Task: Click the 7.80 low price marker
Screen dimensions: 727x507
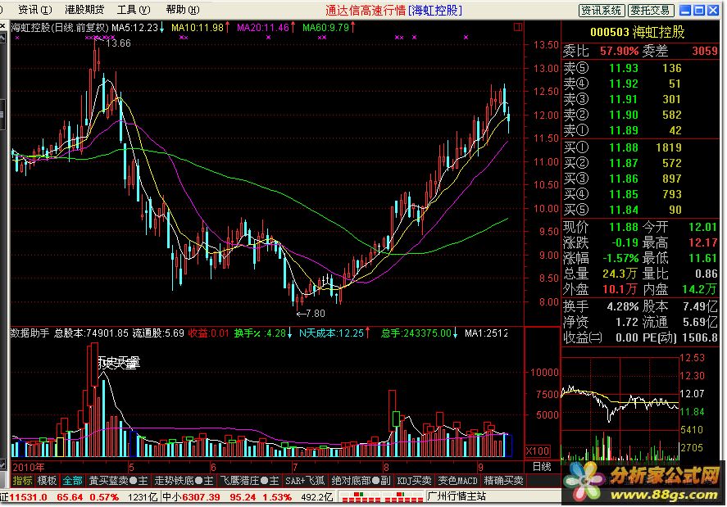Action: tap(316, 313)
